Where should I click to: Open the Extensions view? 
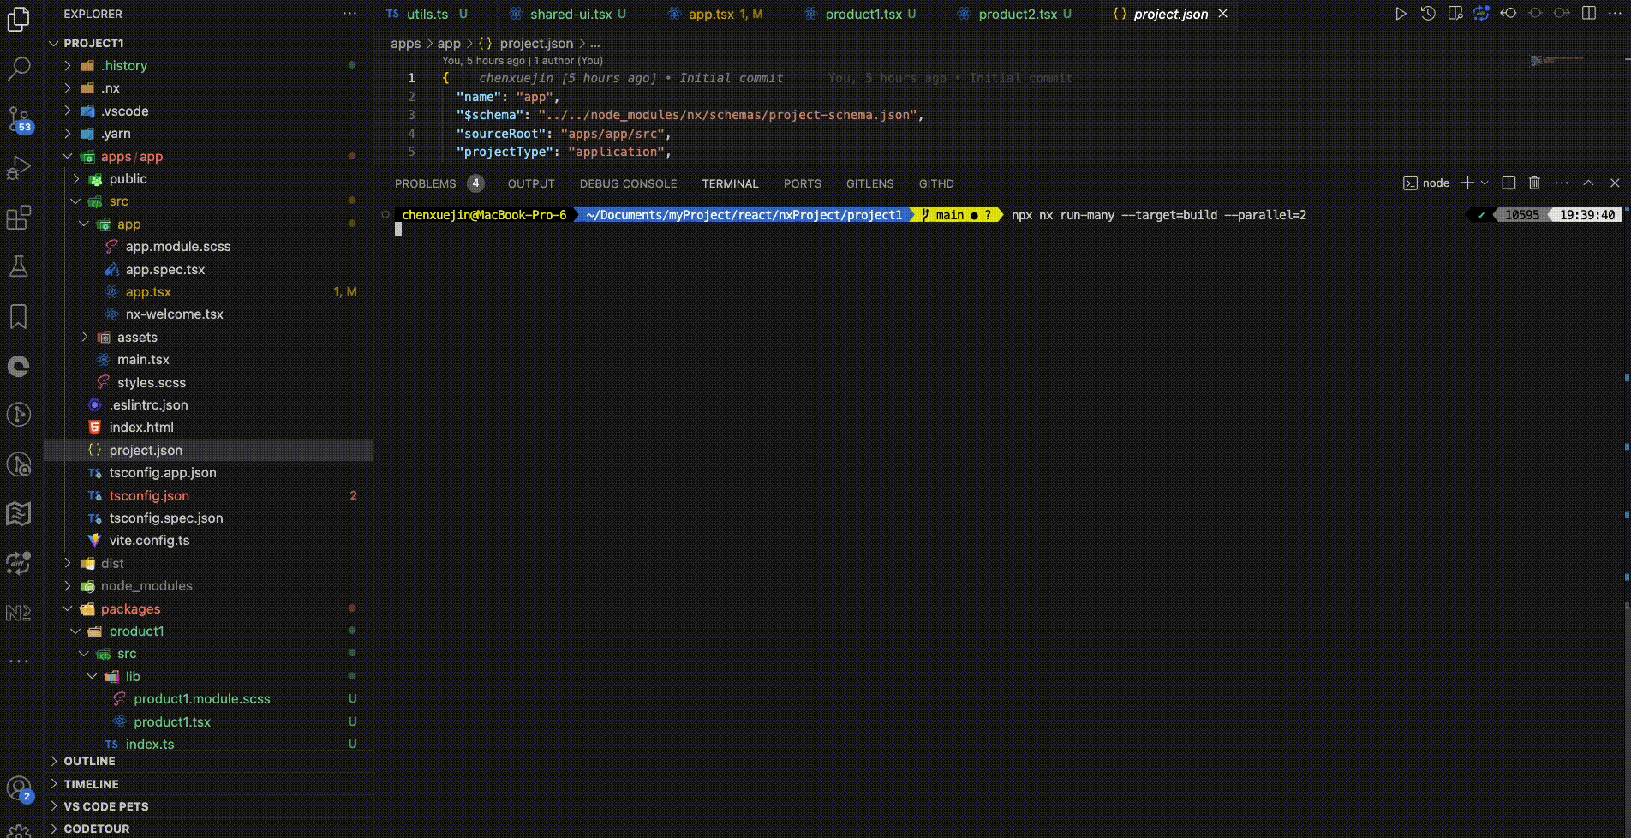point(18,218)
